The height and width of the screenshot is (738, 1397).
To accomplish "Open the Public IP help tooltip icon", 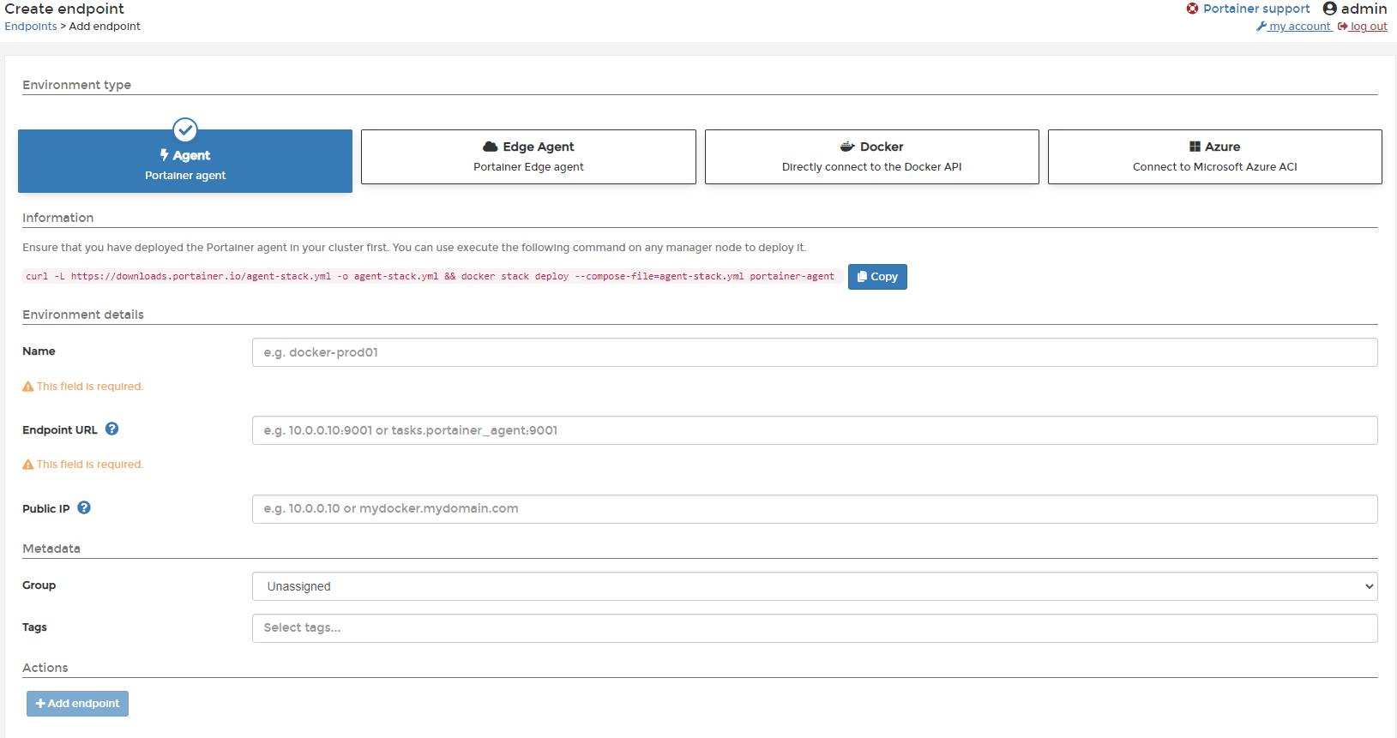I will [x=84, y=507].
